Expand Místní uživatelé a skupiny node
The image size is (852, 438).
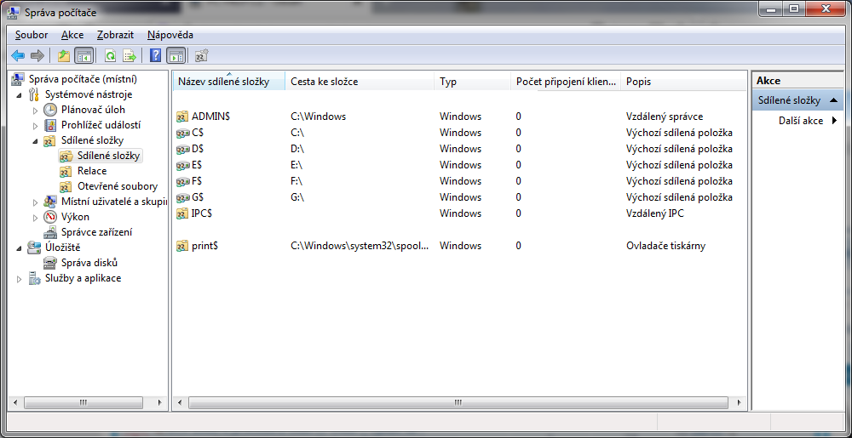(36, 202)
